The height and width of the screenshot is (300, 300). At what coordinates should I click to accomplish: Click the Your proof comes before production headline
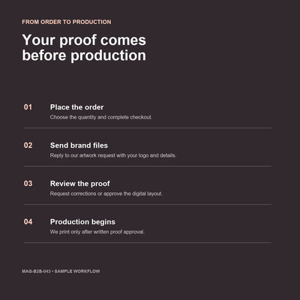click(84, 47)
